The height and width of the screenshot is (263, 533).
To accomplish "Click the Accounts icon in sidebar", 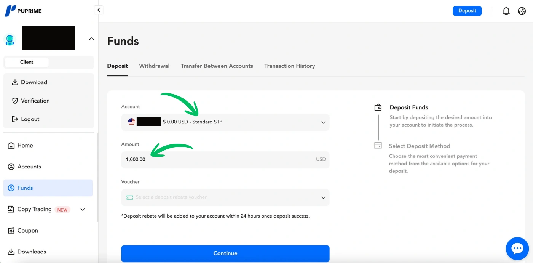I will click(x=11, y=167).
